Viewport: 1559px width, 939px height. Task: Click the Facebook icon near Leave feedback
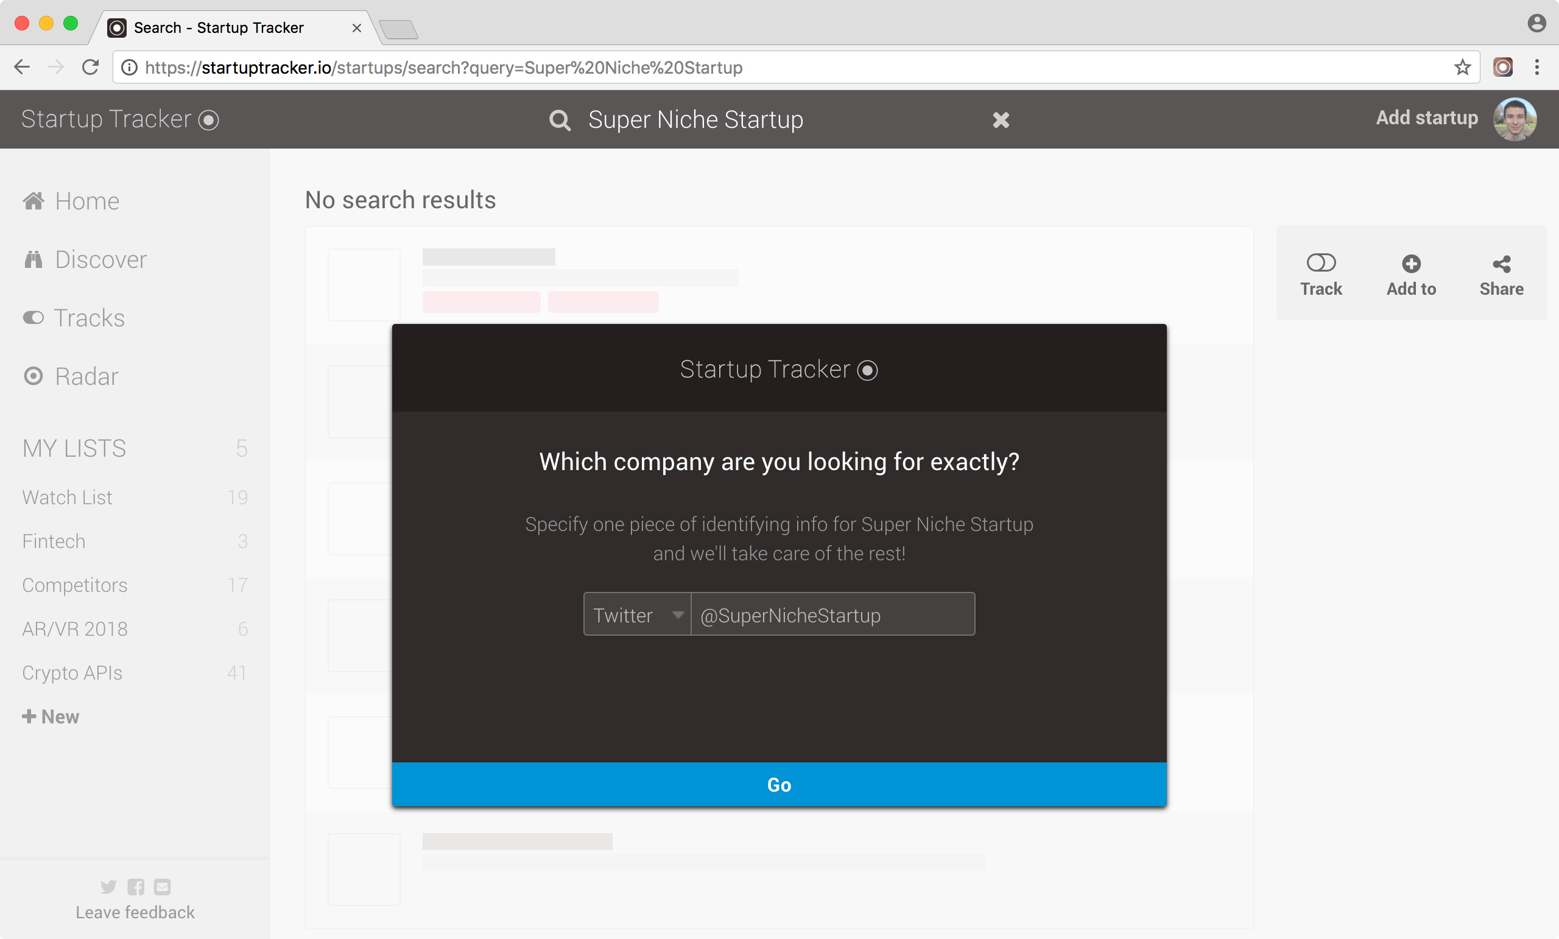click(135, 887)
